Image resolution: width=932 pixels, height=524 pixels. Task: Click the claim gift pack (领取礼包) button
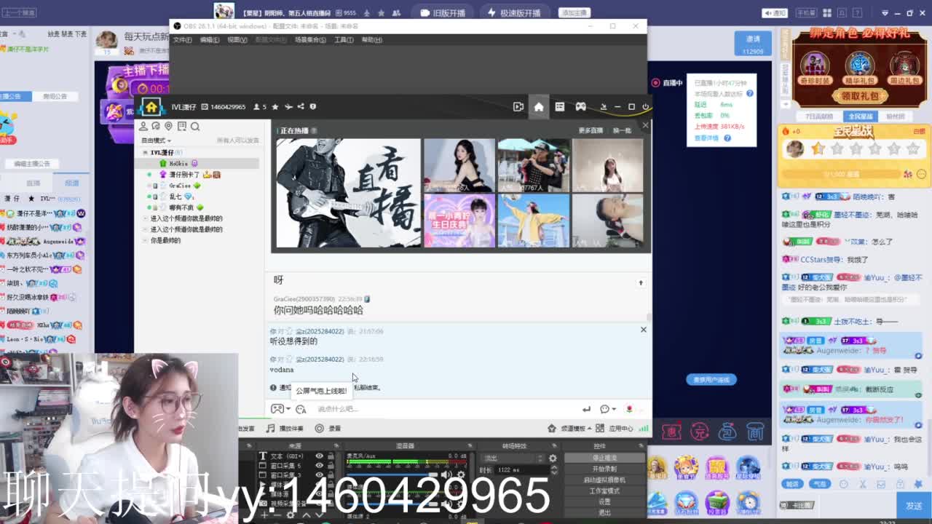[860, 95]
